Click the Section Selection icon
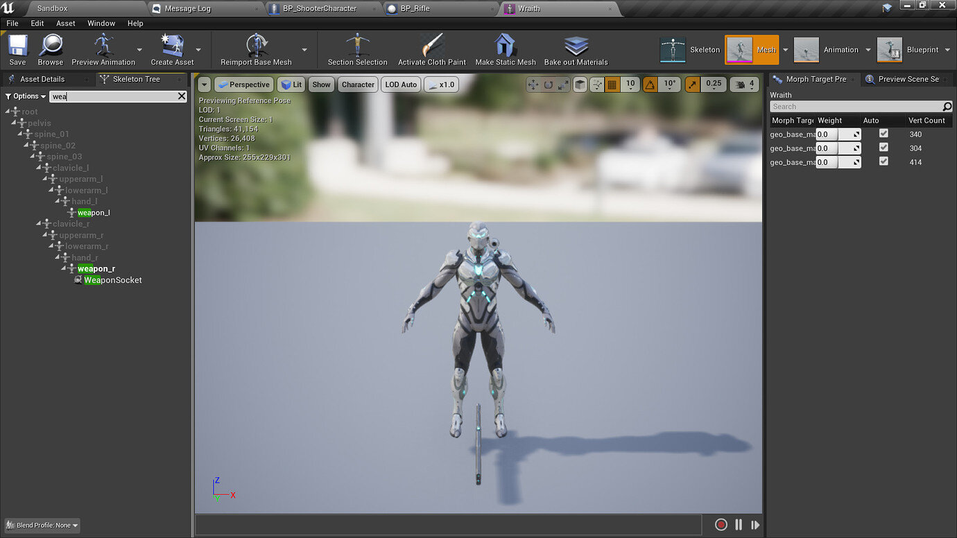Image resolution: width=957 pixels, height=538 pixels. point(357,46)
